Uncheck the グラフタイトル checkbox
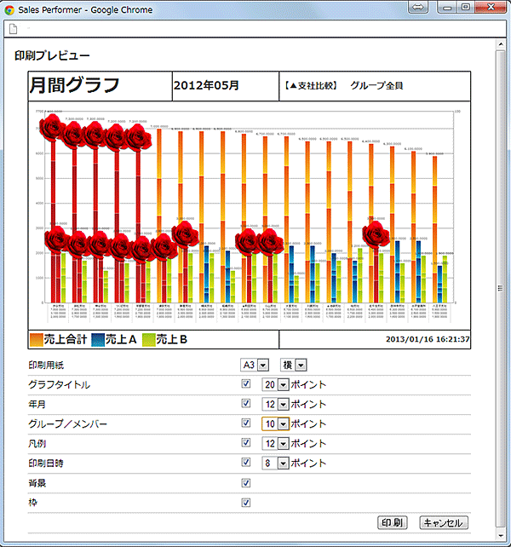Viewport: 511px width, 547px height. pyautogui.click(x=246, y=384)
